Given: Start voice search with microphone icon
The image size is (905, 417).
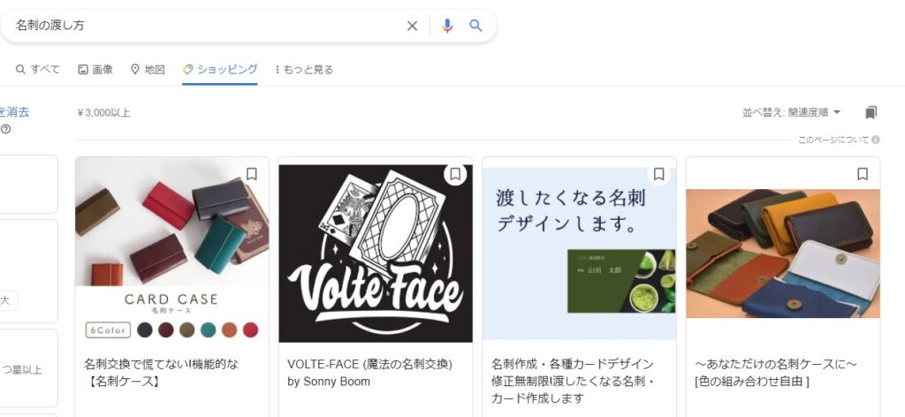Looking at the screenshot, I should pyautogui.click(x=447, y=26).
